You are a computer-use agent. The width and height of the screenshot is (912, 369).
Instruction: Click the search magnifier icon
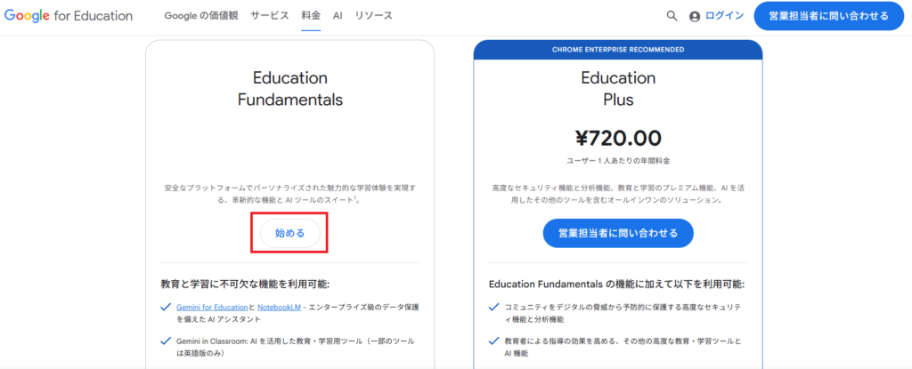point(672,16)
